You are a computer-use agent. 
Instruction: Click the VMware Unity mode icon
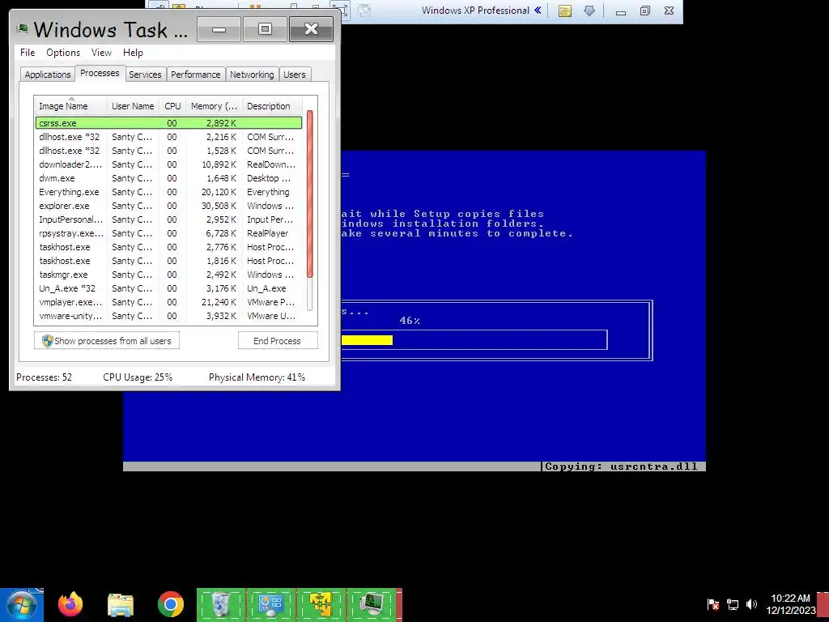[363, 10]
